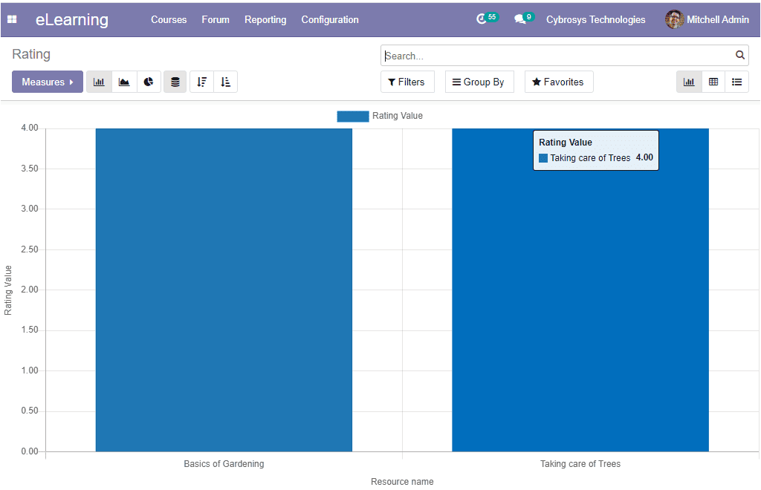Open the apps grid home menu
The height and width of the screenshot is (490, 761).
tap(12, 19)
